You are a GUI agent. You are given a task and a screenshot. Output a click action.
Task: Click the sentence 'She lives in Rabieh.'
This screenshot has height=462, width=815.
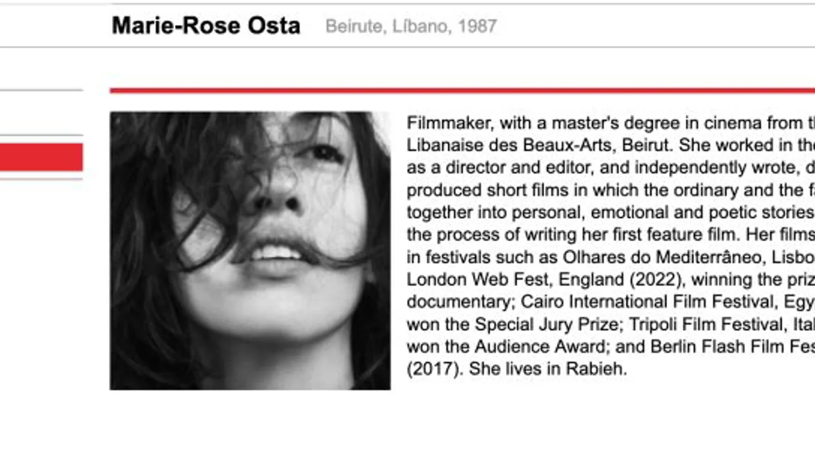click(547, 369)
